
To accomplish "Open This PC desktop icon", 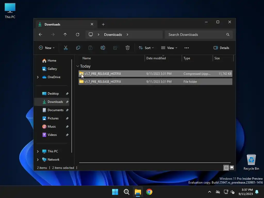I will point(10,11).
